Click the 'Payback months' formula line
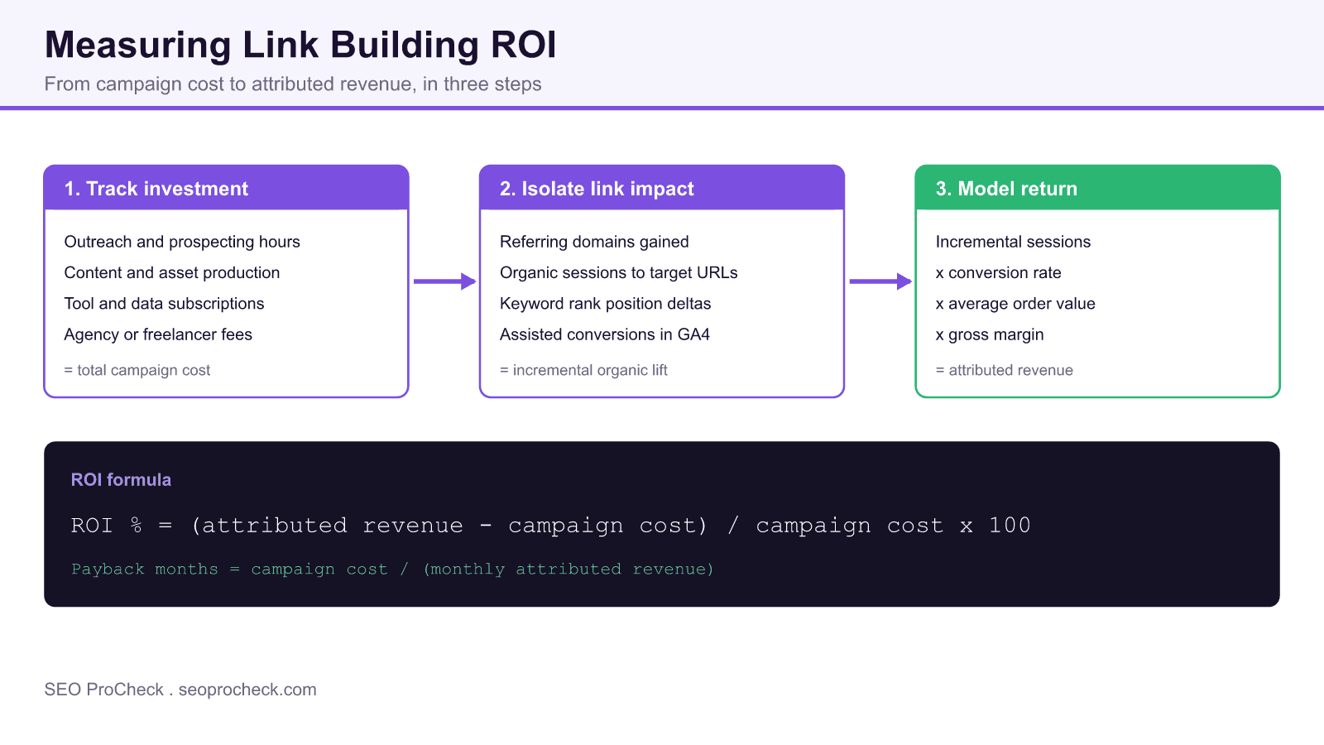1324x745 pixels. (x=392, y=570)
